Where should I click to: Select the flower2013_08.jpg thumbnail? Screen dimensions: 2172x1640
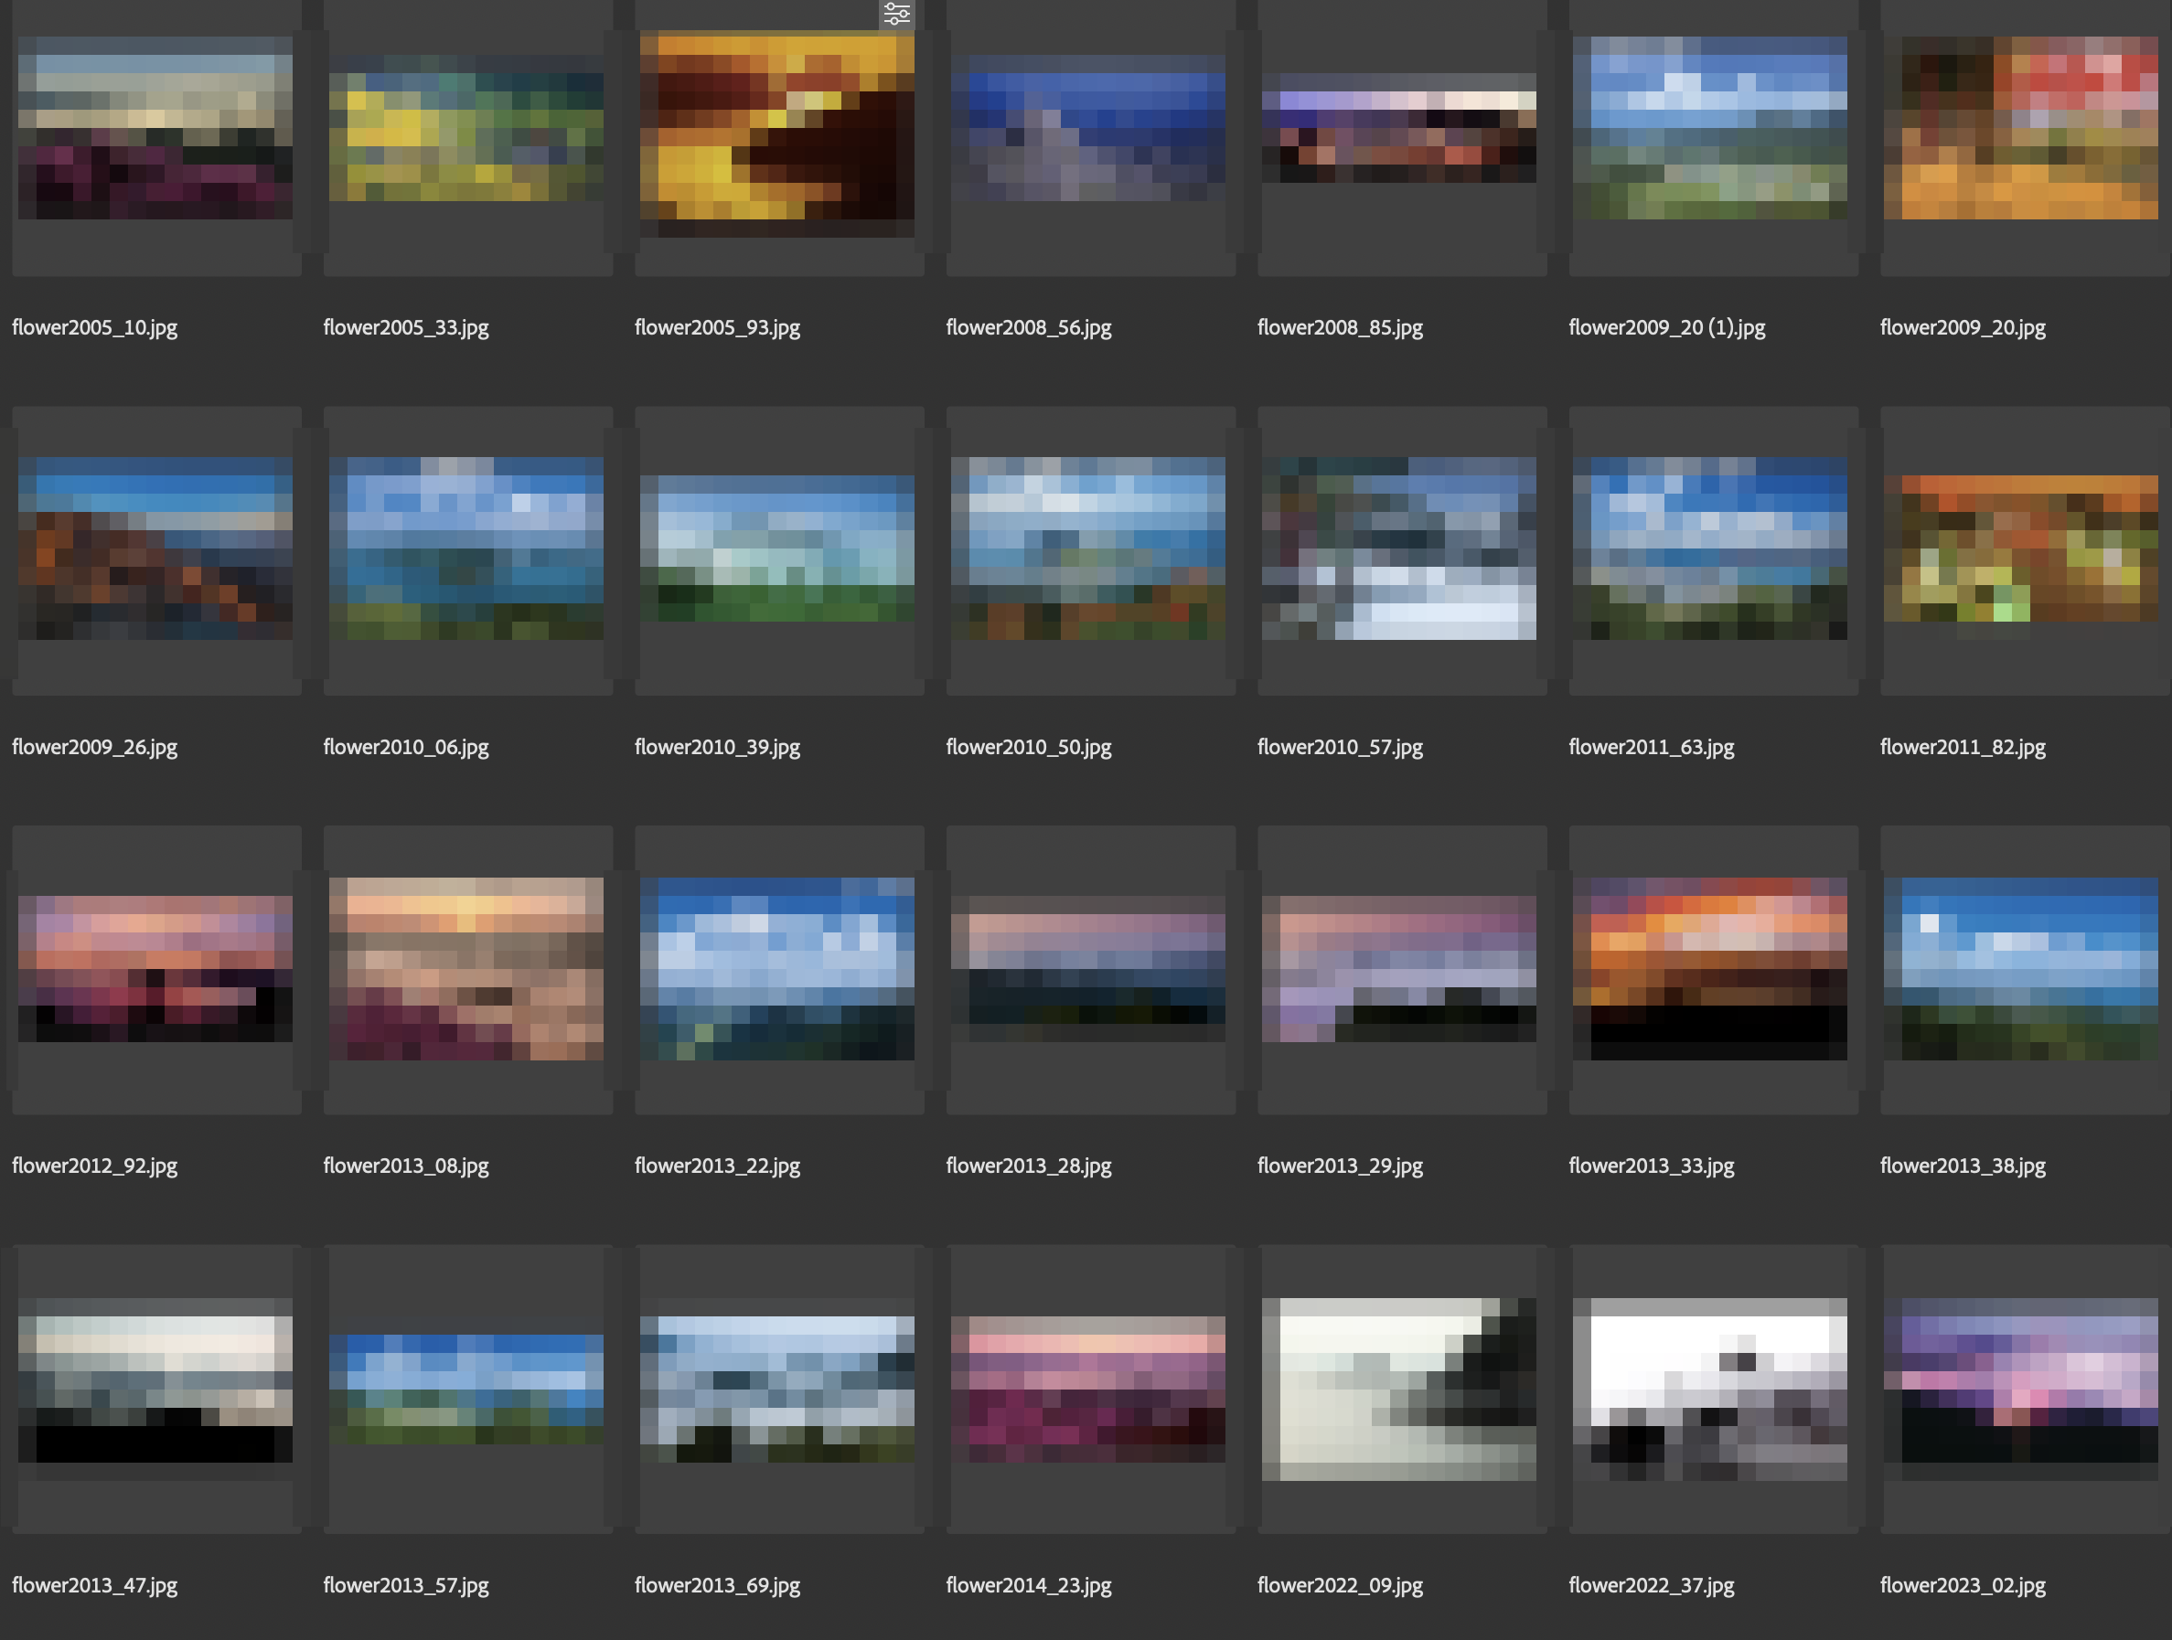pyautogui.click(x=466, y=968)
